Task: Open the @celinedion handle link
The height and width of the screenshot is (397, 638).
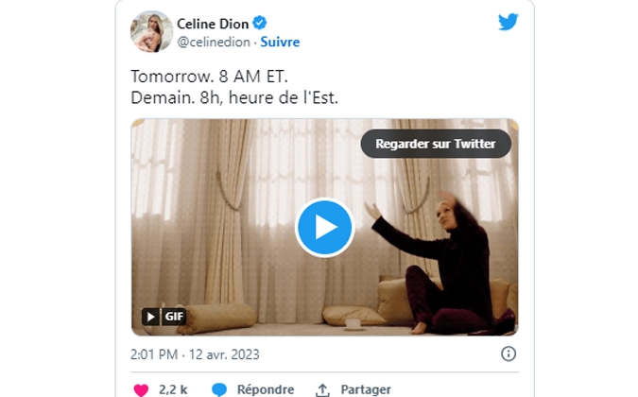Action: [214, 42]
